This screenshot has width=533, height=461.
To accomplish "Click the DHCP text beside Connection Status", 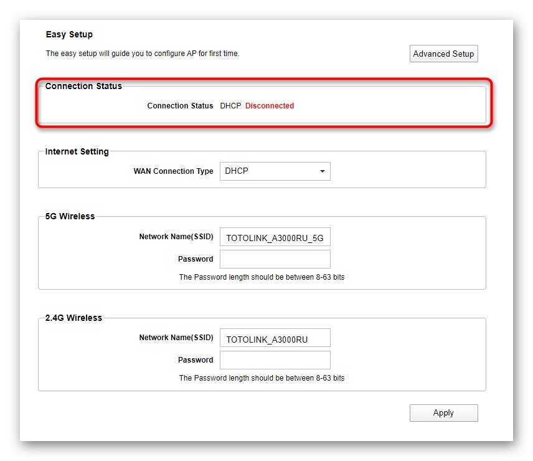I will [x=230, y=106].
